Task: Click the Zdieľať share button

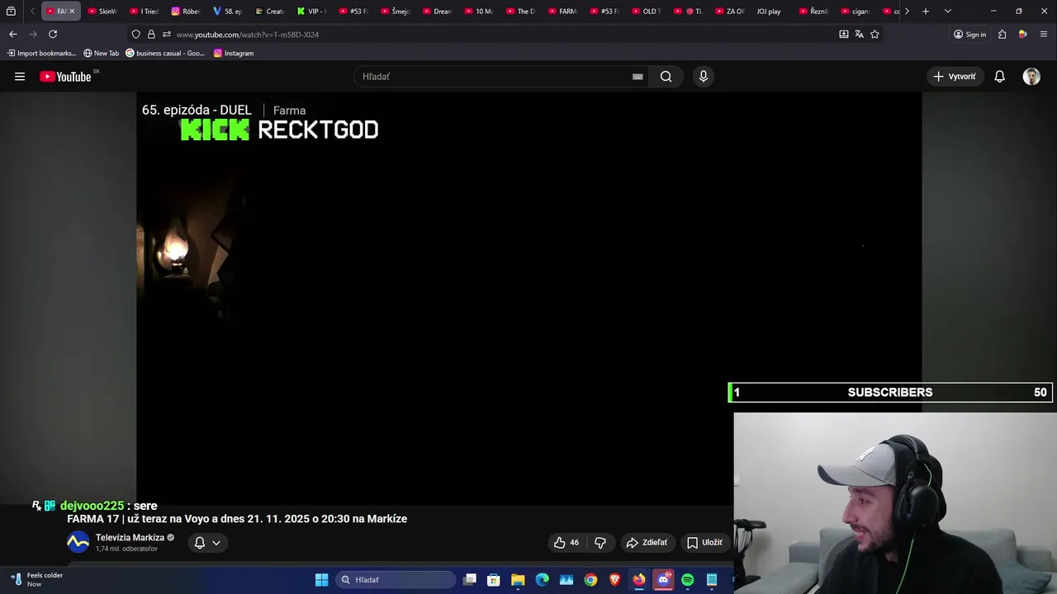Action: (647, 542)
